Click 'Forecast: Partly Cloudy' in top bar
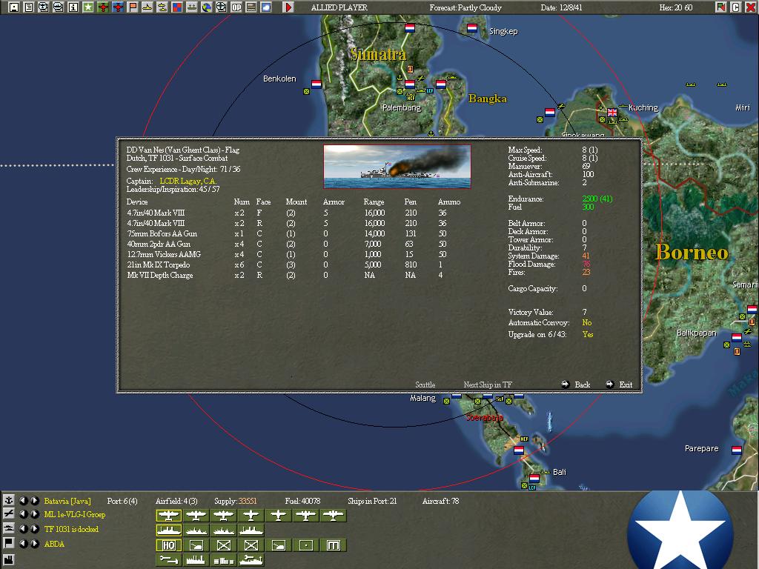759x569 pixels. coord(465,7)
